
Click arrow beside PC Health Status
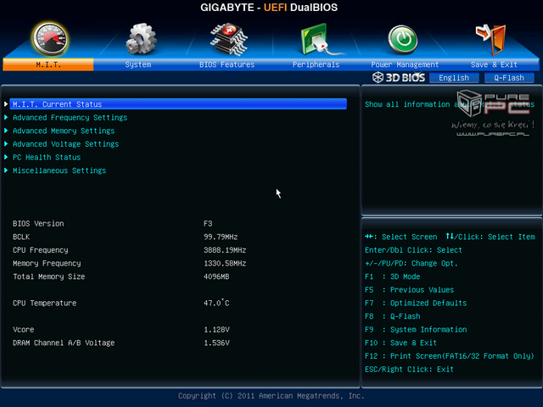coord(6,157)
